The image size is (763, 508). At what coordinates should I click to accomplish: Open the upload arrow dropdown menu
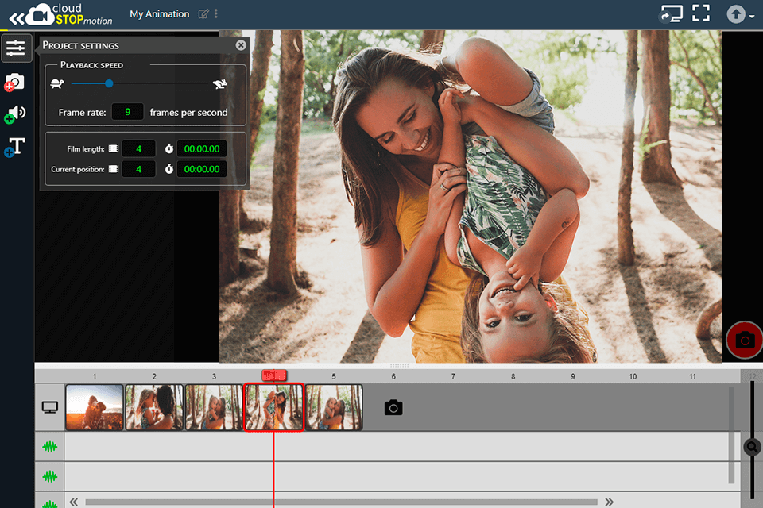point(740,14)
